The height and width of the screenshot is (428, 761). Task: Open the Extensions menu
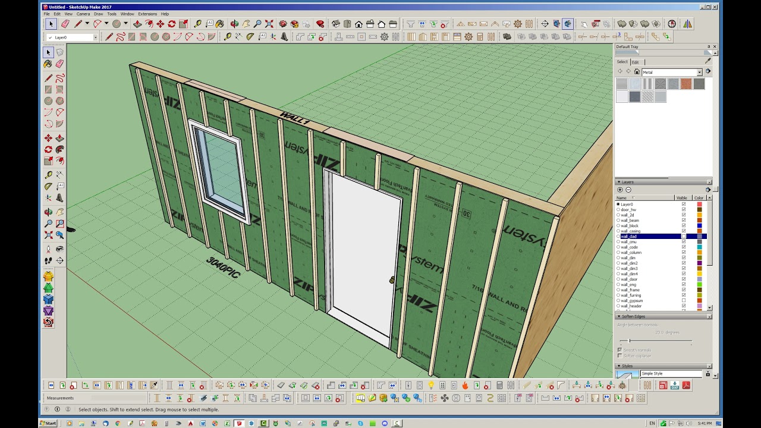(x=147, y=14)
